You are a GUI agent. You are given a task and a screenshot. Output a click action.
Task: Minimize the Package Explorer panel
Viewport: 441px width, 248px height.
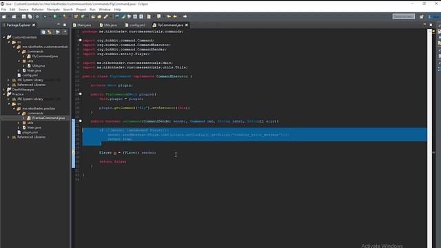tap(59, 25)
